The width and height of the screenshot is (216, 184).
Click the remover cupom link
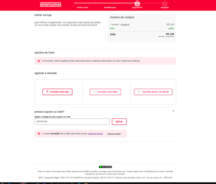click(114, 134)
